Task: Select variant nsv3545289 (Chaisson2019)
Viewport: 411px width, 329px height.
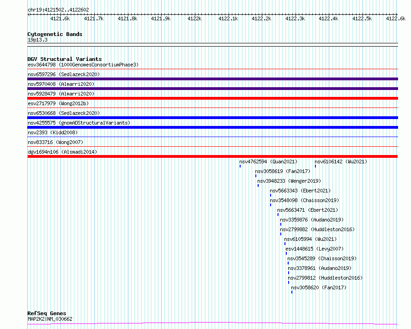Action: [x=322, y=258]
